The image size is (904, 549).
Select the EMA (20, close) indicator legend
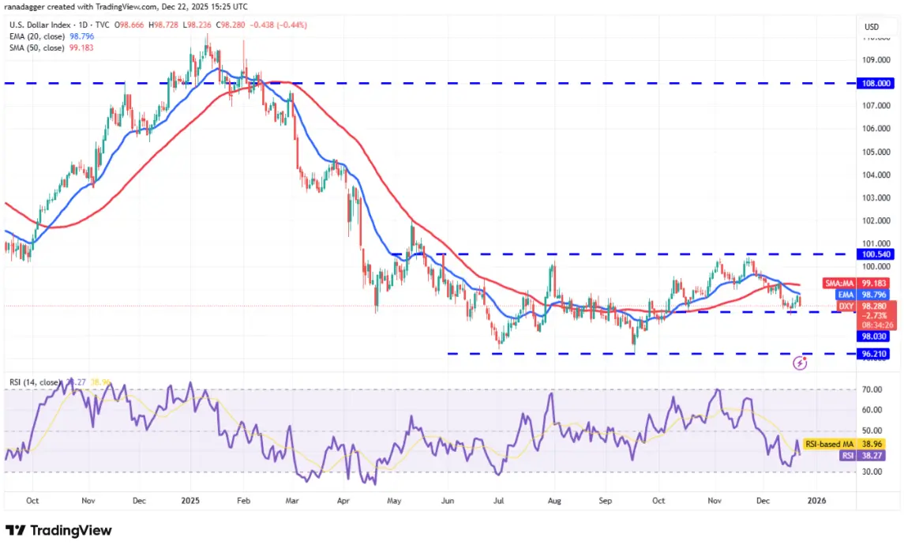51,36
